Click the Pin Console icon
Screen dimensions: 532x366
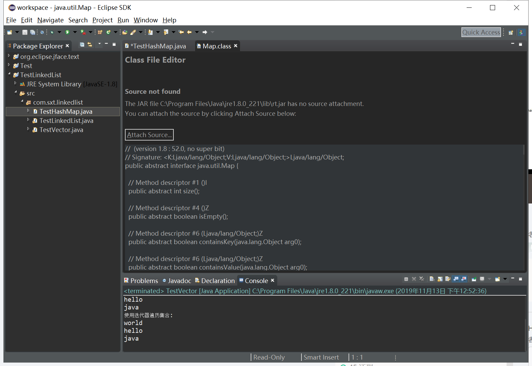click(x=474, y=279)
